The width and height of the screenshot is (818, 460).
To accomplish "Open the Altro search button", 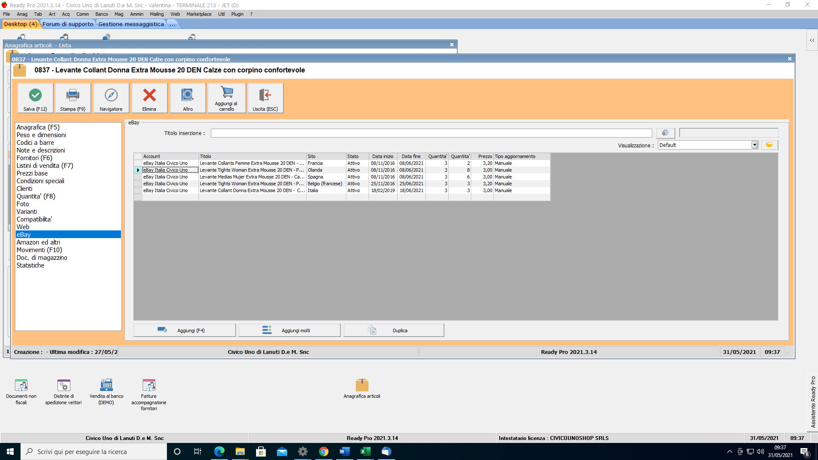I will (x=188, y=98).
